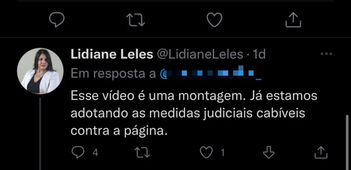Screen dimensions: 351x170
Task: Open the reply text about 'montagem'
Action: pyautogui.click(x=194, y=114)
